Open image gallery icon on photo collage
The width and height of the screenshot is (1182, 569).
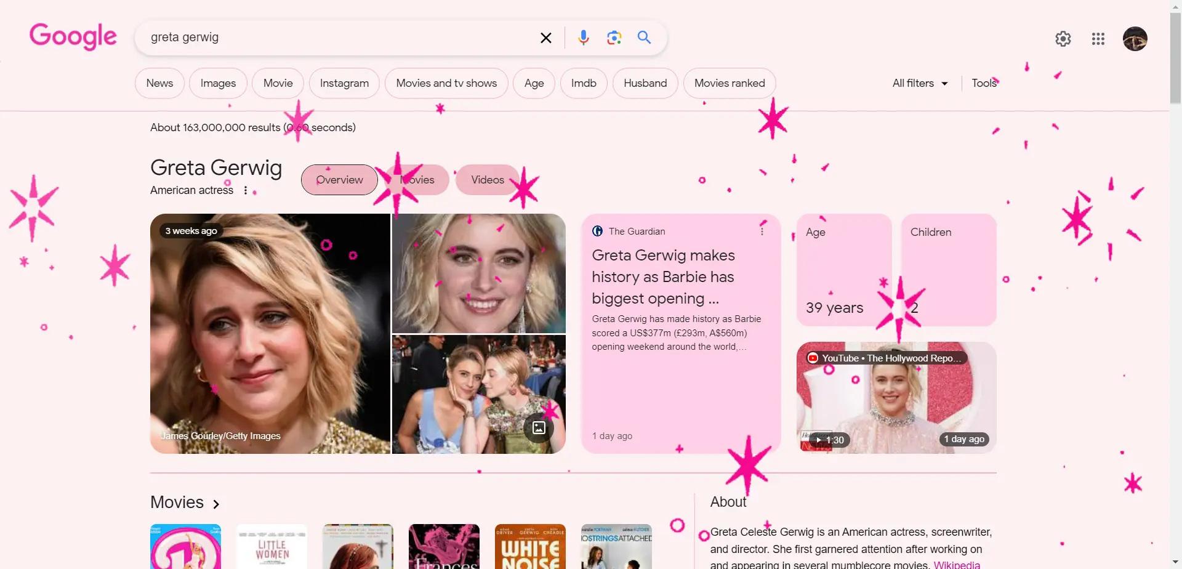click(x=539, y=427)
